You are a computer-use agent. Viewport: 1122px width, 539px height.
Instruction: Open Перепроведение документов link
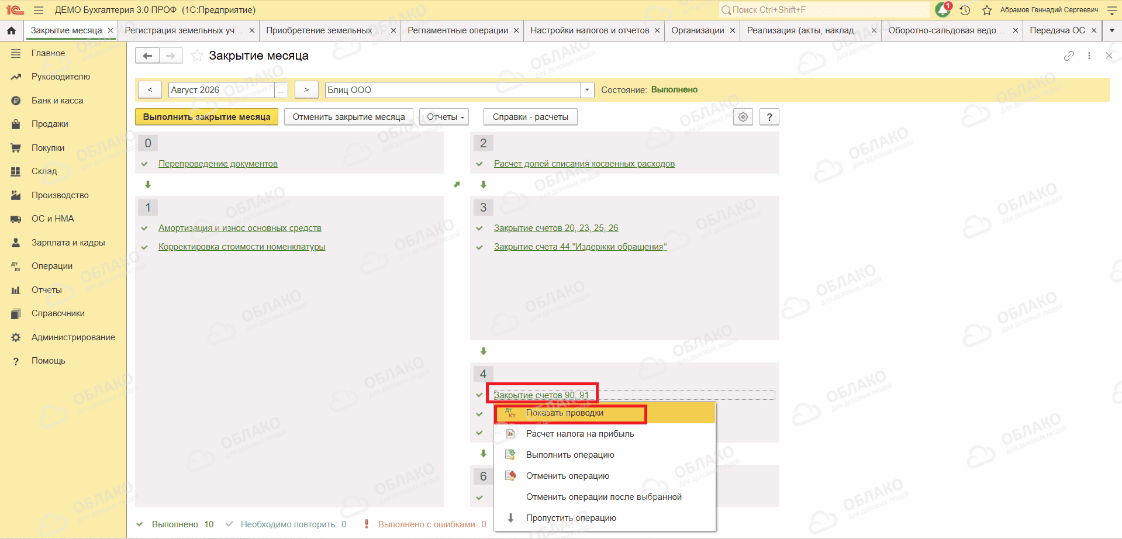point(218,164)
